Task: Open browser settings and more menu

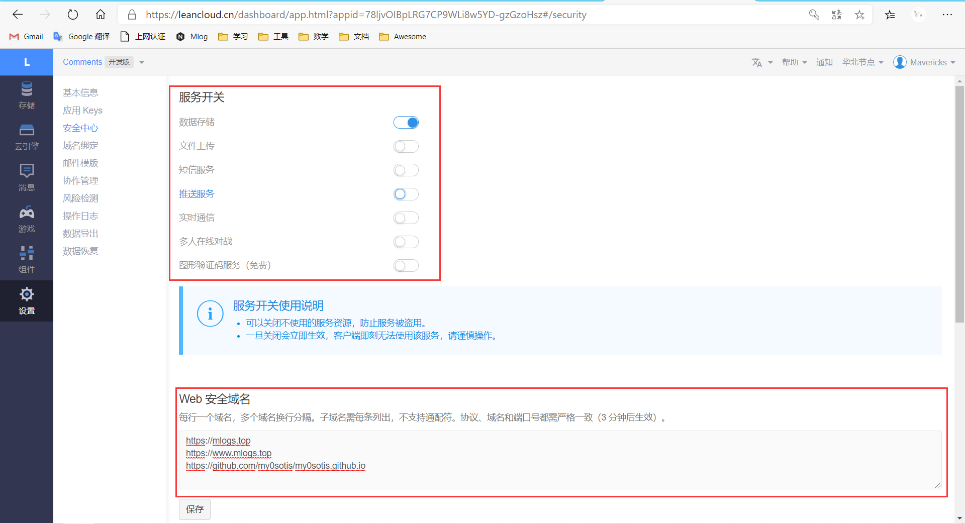Action: coord(947,15)
